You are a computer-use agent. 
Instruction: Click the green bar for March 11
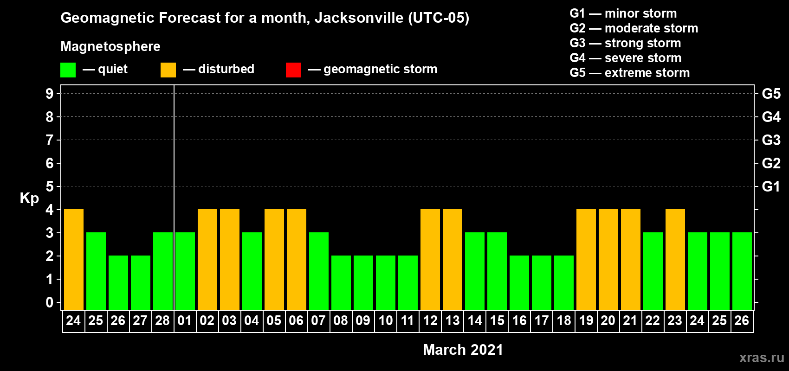tap(408, 283)
